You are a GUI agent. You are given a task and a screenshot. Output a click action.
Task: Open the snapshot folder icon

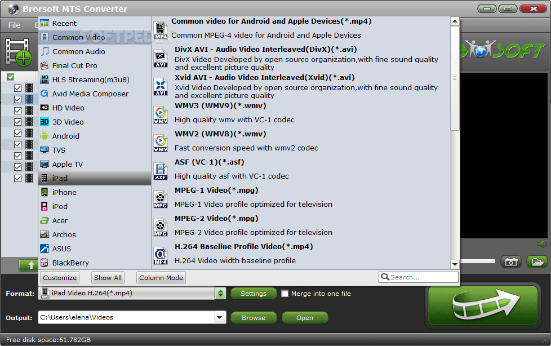tap(537, 261)
